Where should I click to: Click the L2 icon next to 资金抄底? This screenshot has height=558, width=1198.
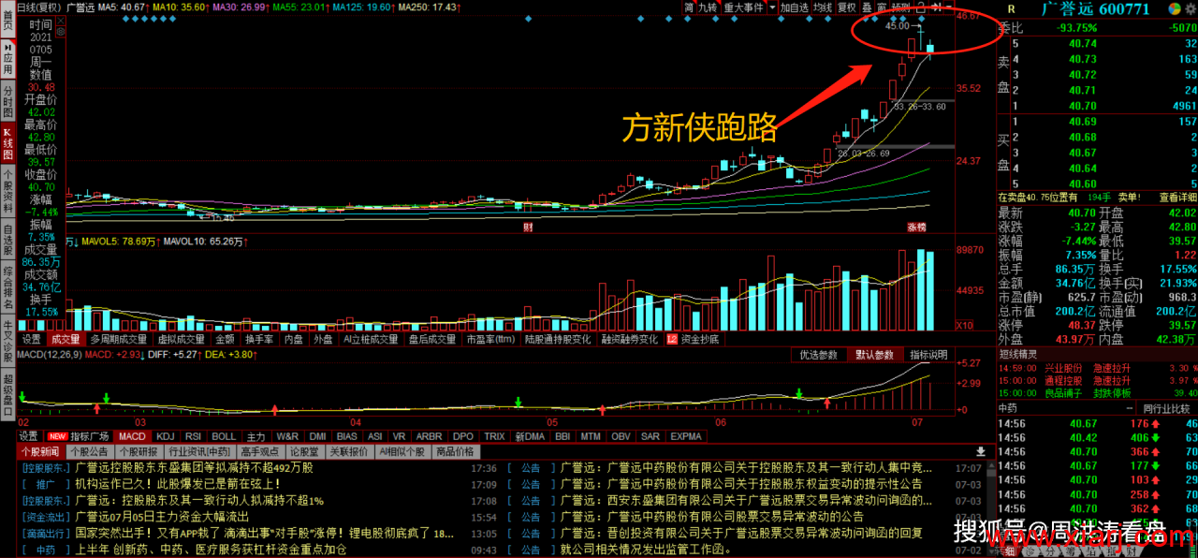click(x=671, y=339)
